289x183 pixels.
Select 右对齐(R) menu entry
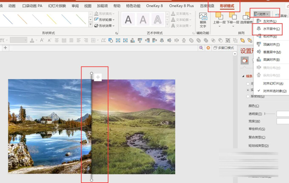(267, 36)
